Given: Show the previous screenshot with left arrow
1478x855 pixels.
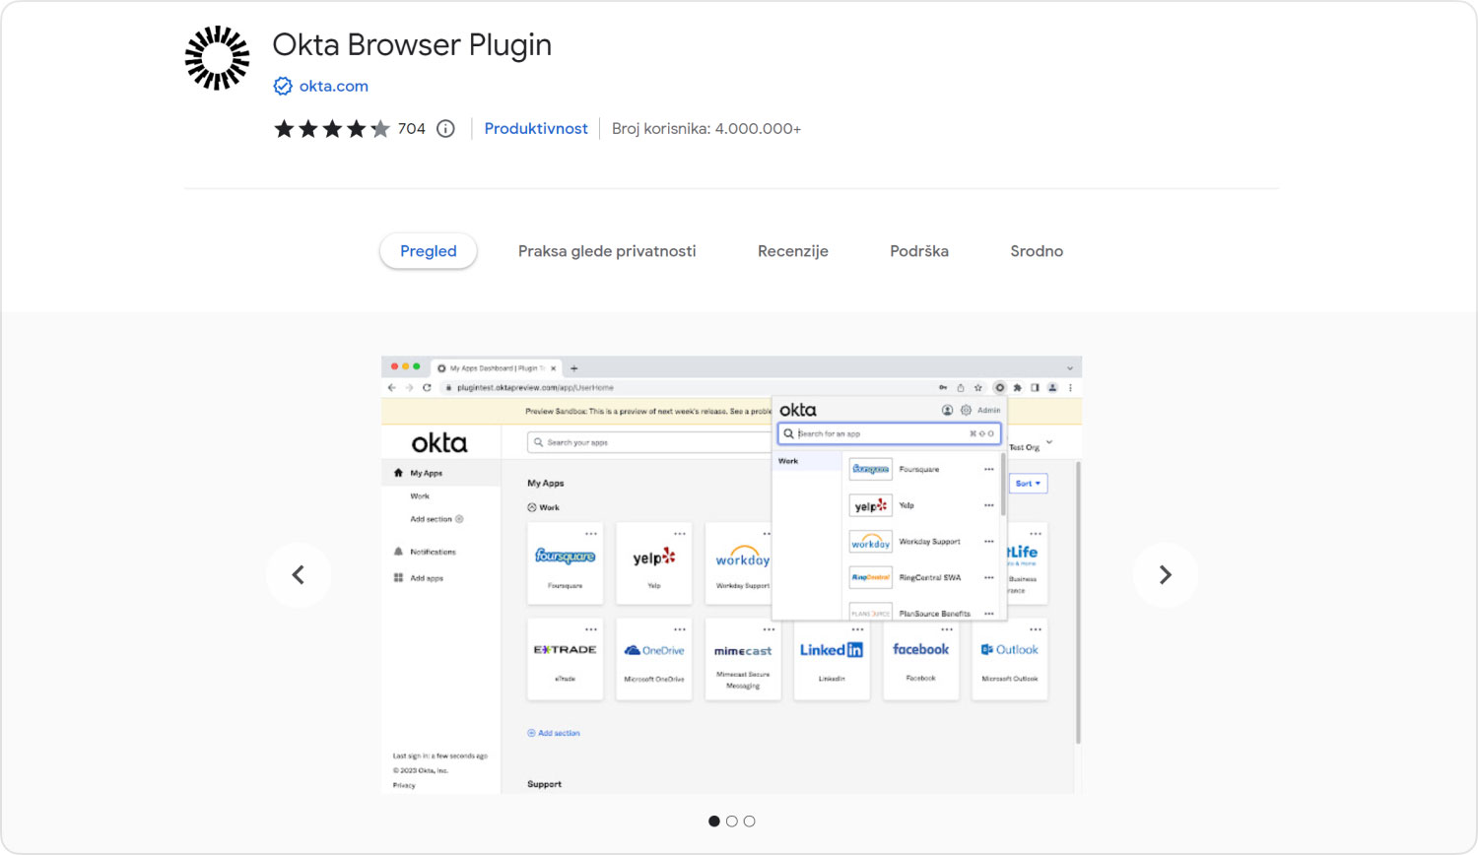Looking at the screenshot, I should click(299, 574).
